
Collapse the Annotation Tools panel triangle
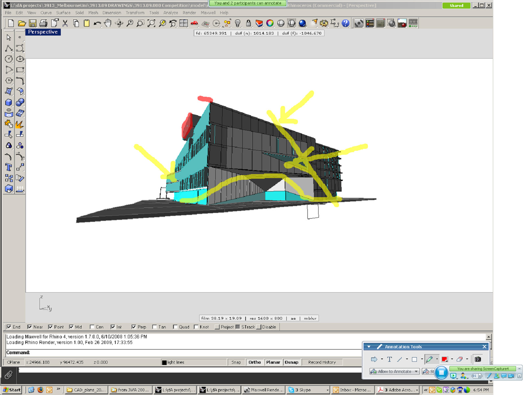[x=369, y=347]
